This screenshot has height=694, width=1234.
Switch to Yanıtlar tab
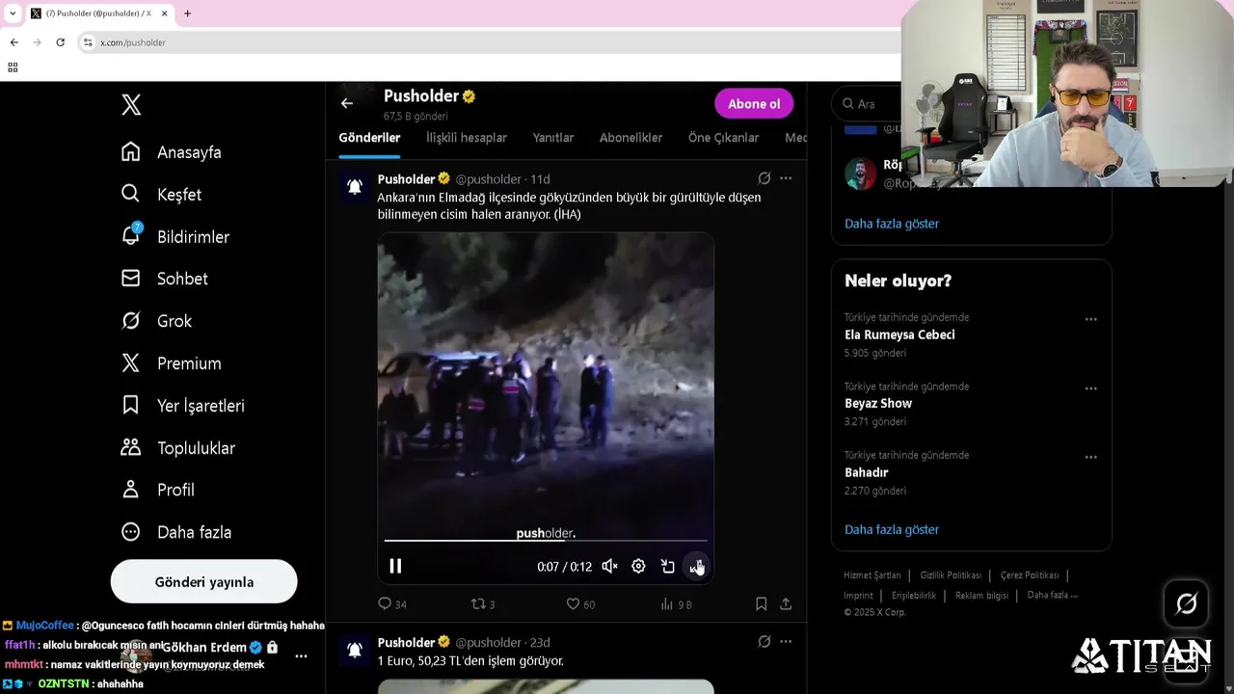553,138
